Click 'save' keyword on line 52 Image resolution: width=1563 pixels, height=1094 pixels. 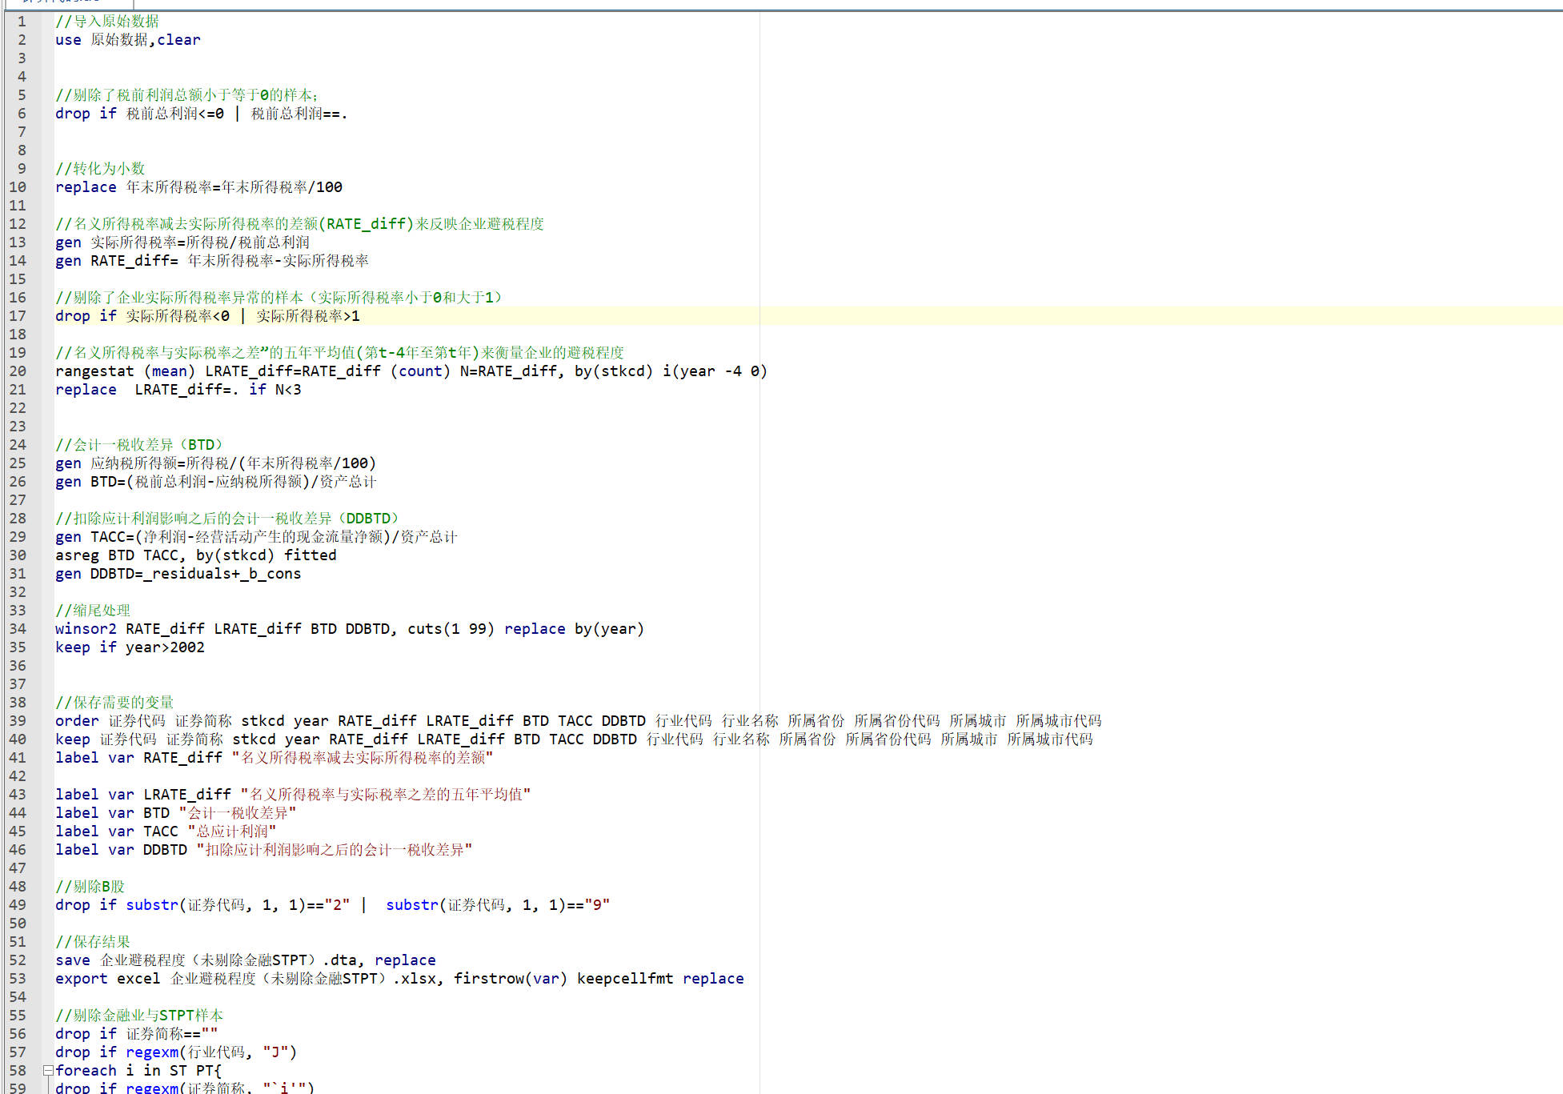coord(73,960)
